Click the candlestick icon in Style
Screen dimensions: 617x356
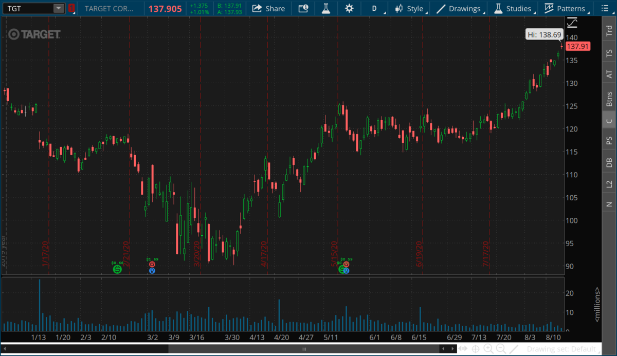tap(398, 8)
